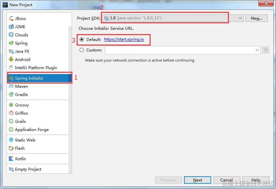Close the New Project dialog
276x189 pixels.
(266, 3)
